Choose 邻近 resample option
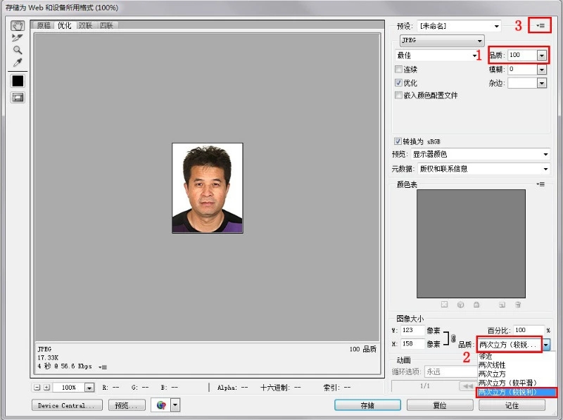The height and width of the screenshot is (420, 563). point(514,356)
